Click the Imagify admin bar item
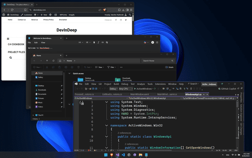The width and height of the screenshot is (252, 158). [x=72, y=15]
